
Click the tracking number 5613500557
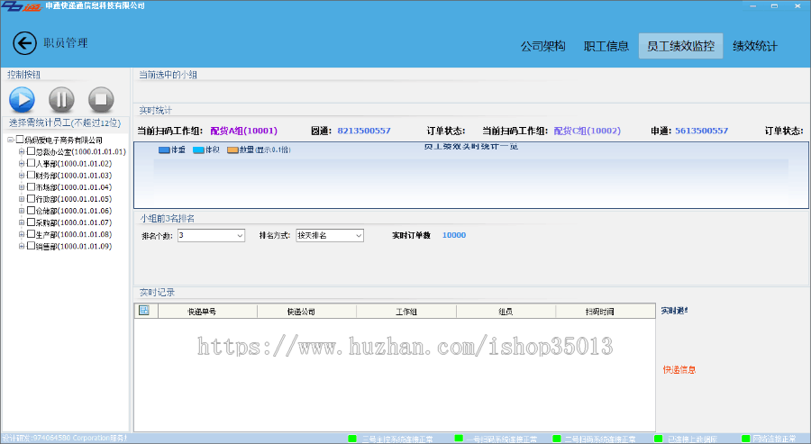point(701,131)
